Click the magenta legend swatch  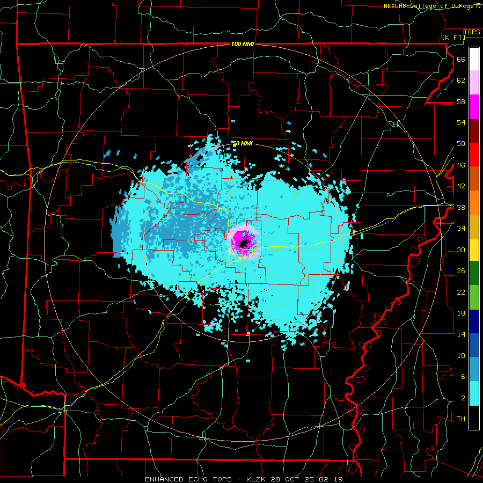474,107
